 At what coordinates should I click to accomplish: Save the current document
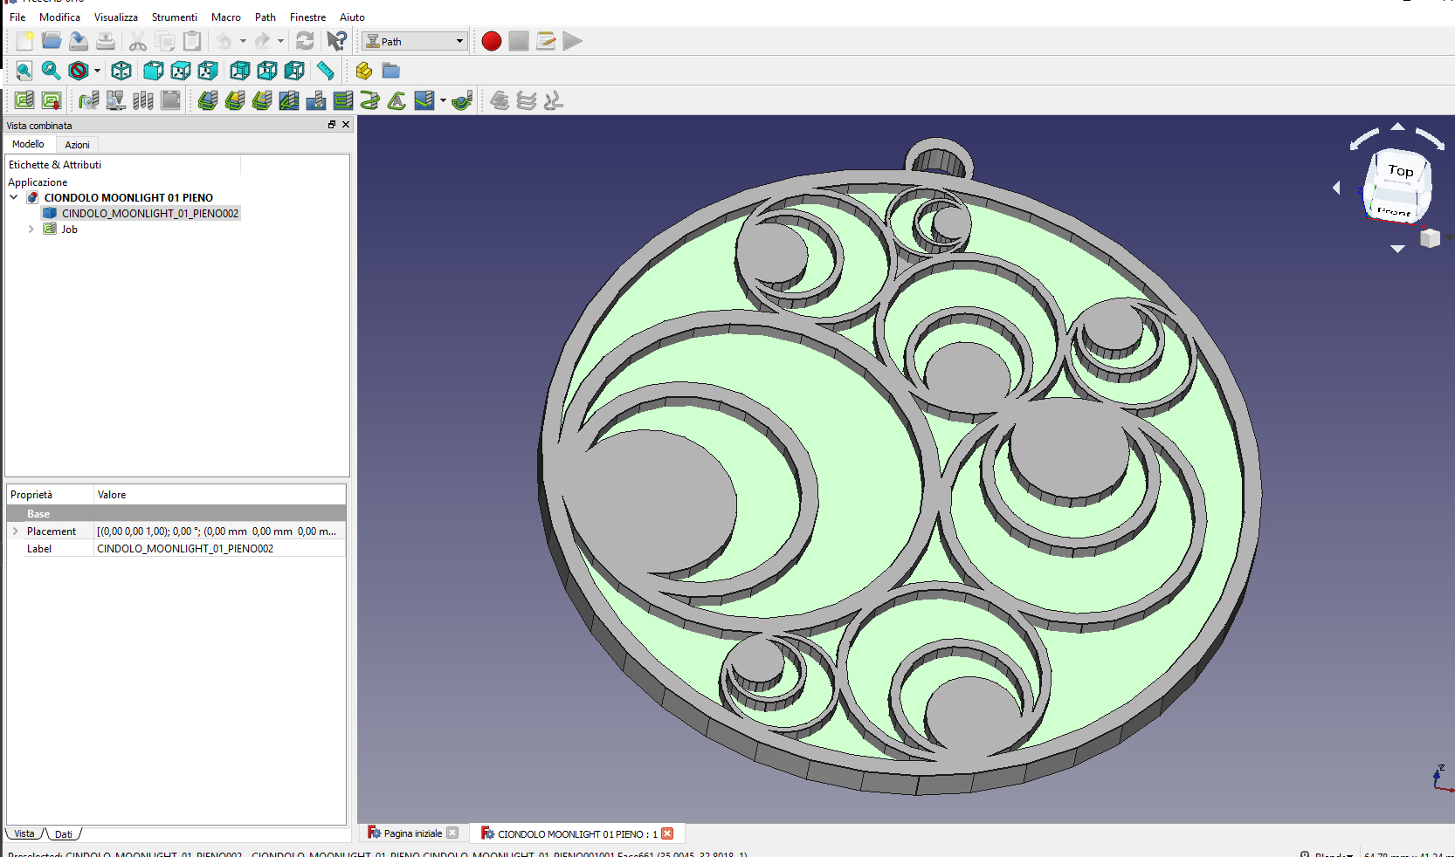coord(79,41)
